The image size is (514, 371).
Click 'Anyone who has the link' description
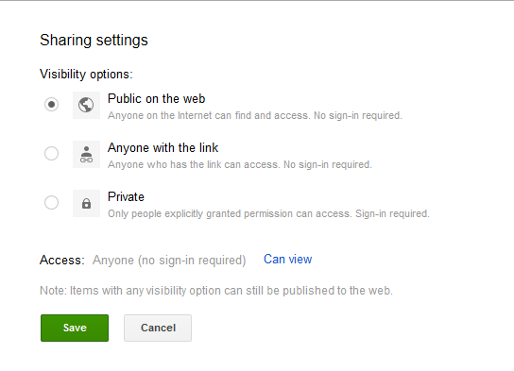click(240, 164)
